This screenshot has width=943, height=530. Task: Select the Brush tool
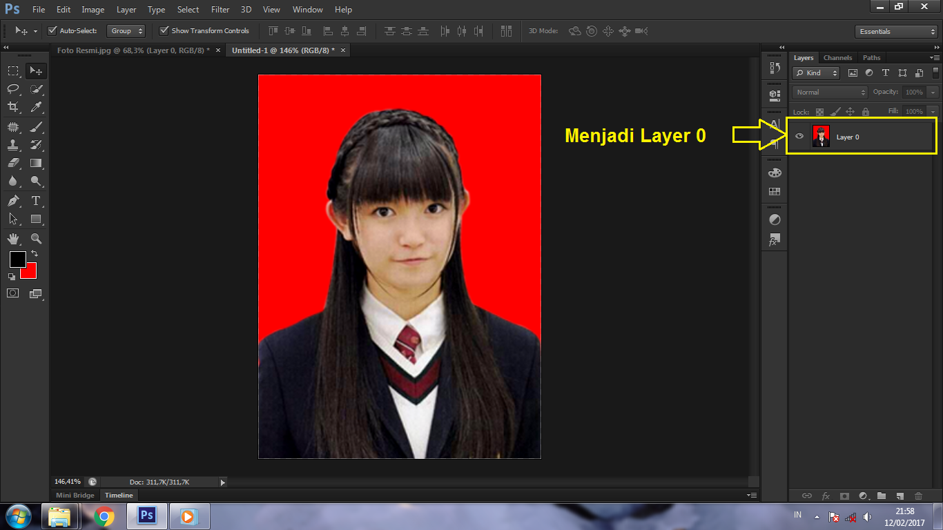pyautogui.click(x=37, y=126)
